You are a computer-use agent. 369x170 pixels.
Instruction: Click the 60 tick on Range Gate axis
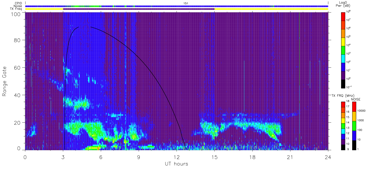pos(17,67)
